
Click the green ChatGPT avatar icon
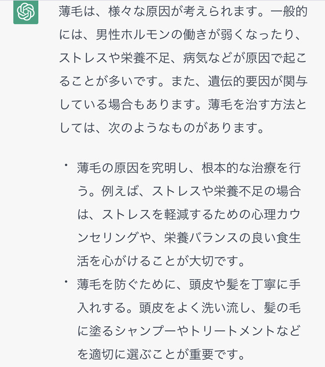coord(26,12)
